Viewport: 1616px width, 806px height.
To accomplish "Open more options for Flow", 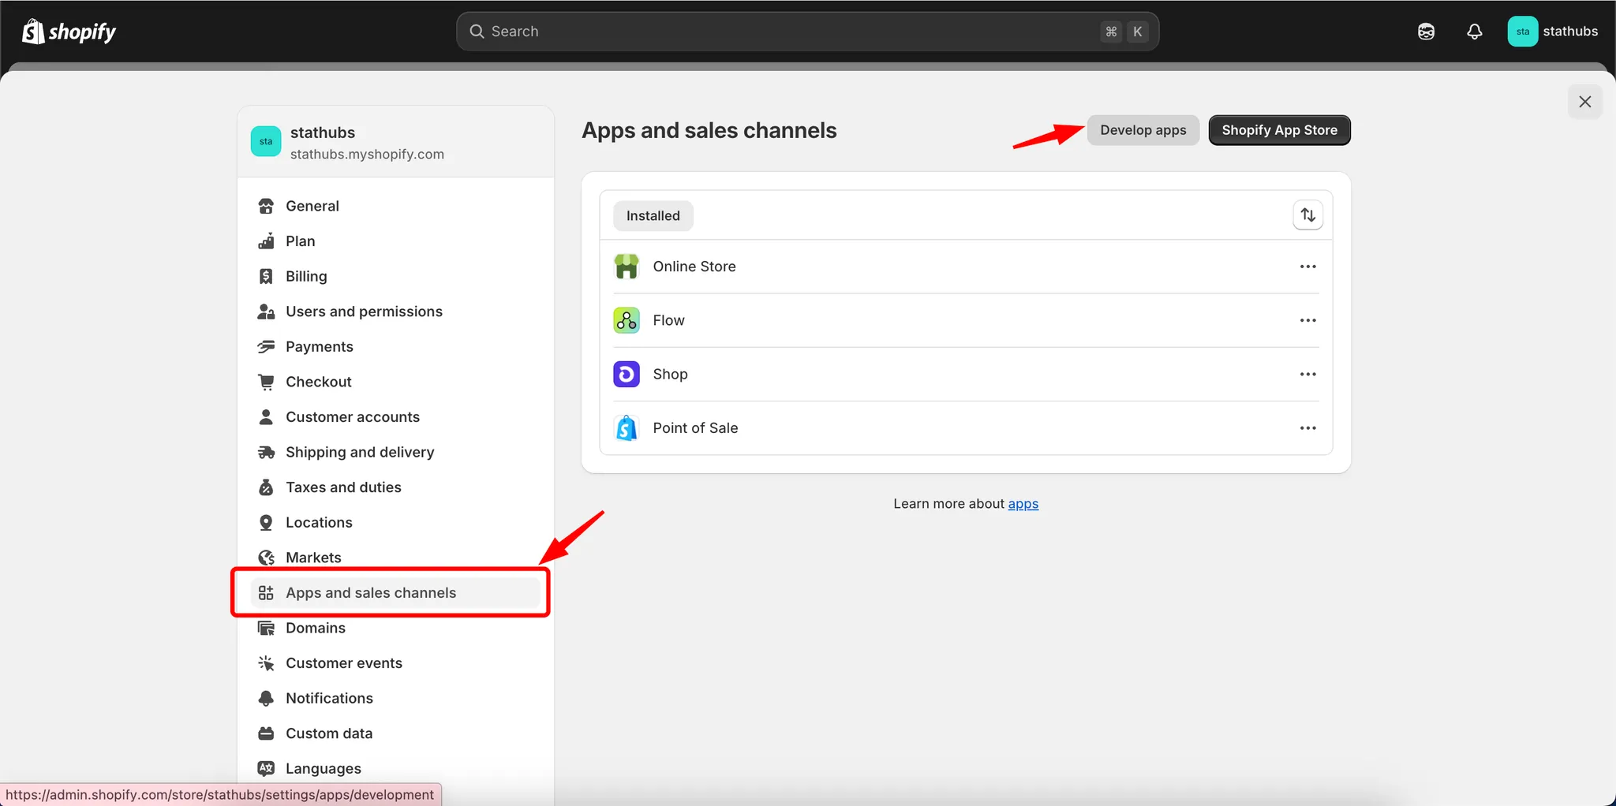I will [x=1307, y=320].
